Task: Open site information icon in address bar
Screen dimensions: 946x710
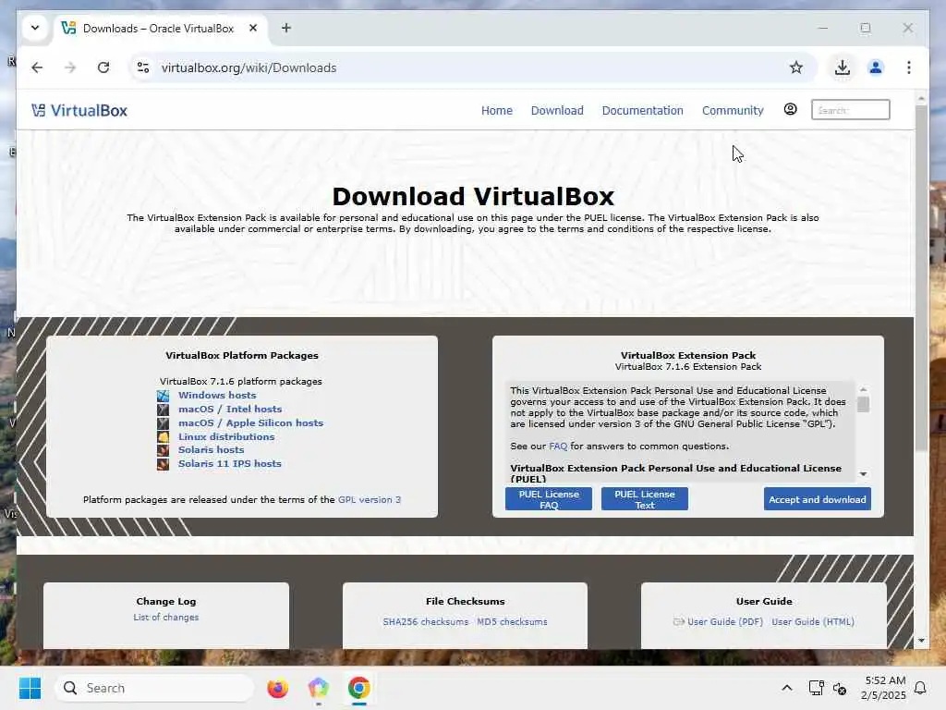Action: pos(143,67)
